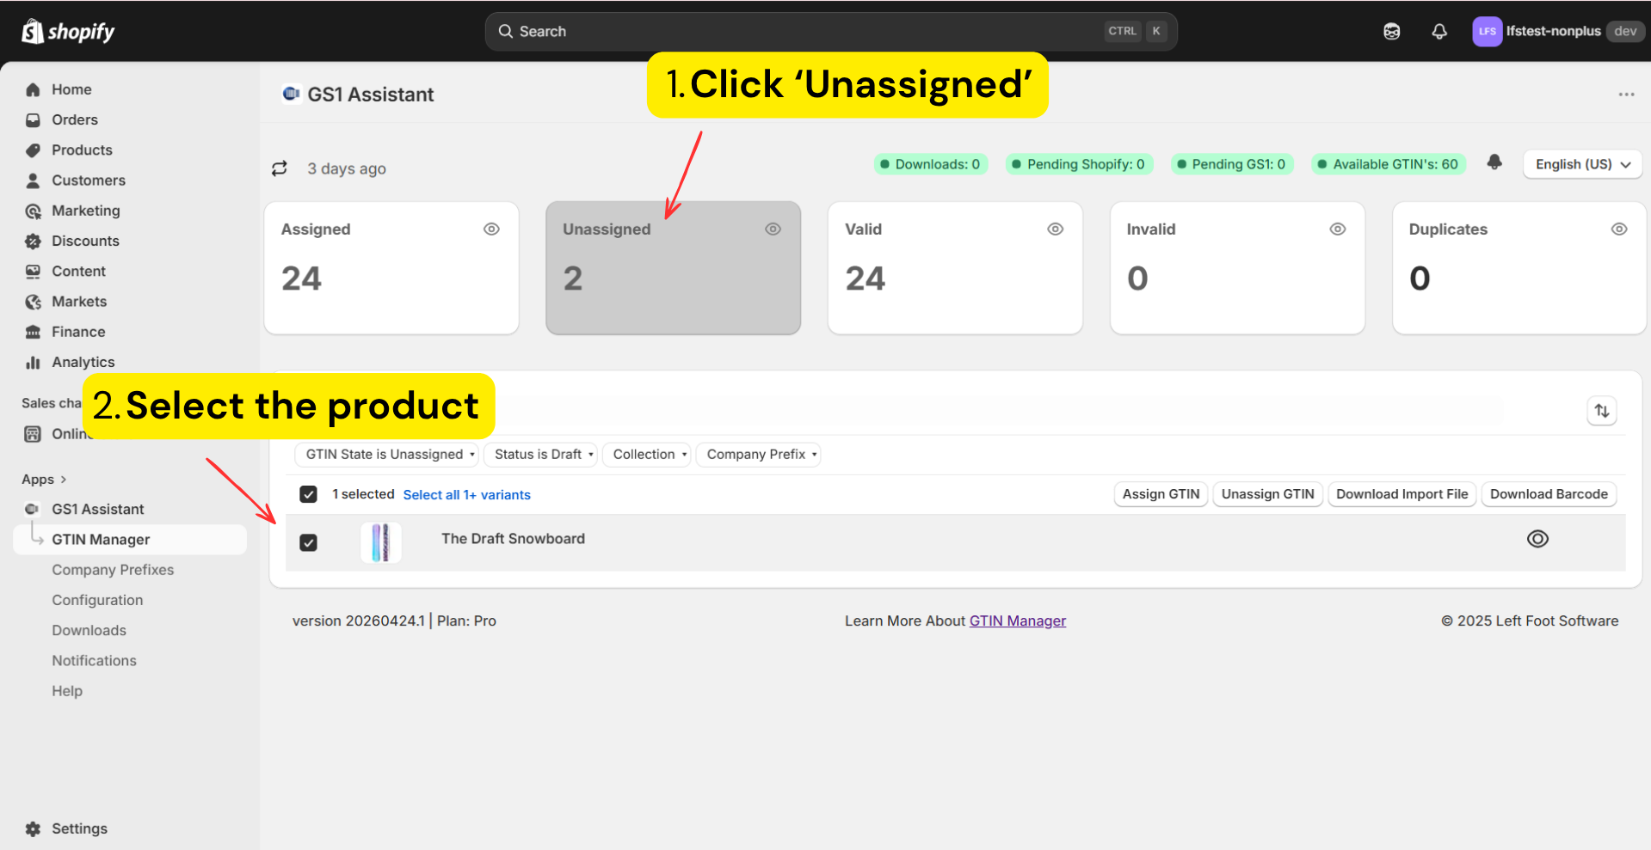Click the Products tag icon
This screenshot has width=1651, height=850.
coord(34,150)
